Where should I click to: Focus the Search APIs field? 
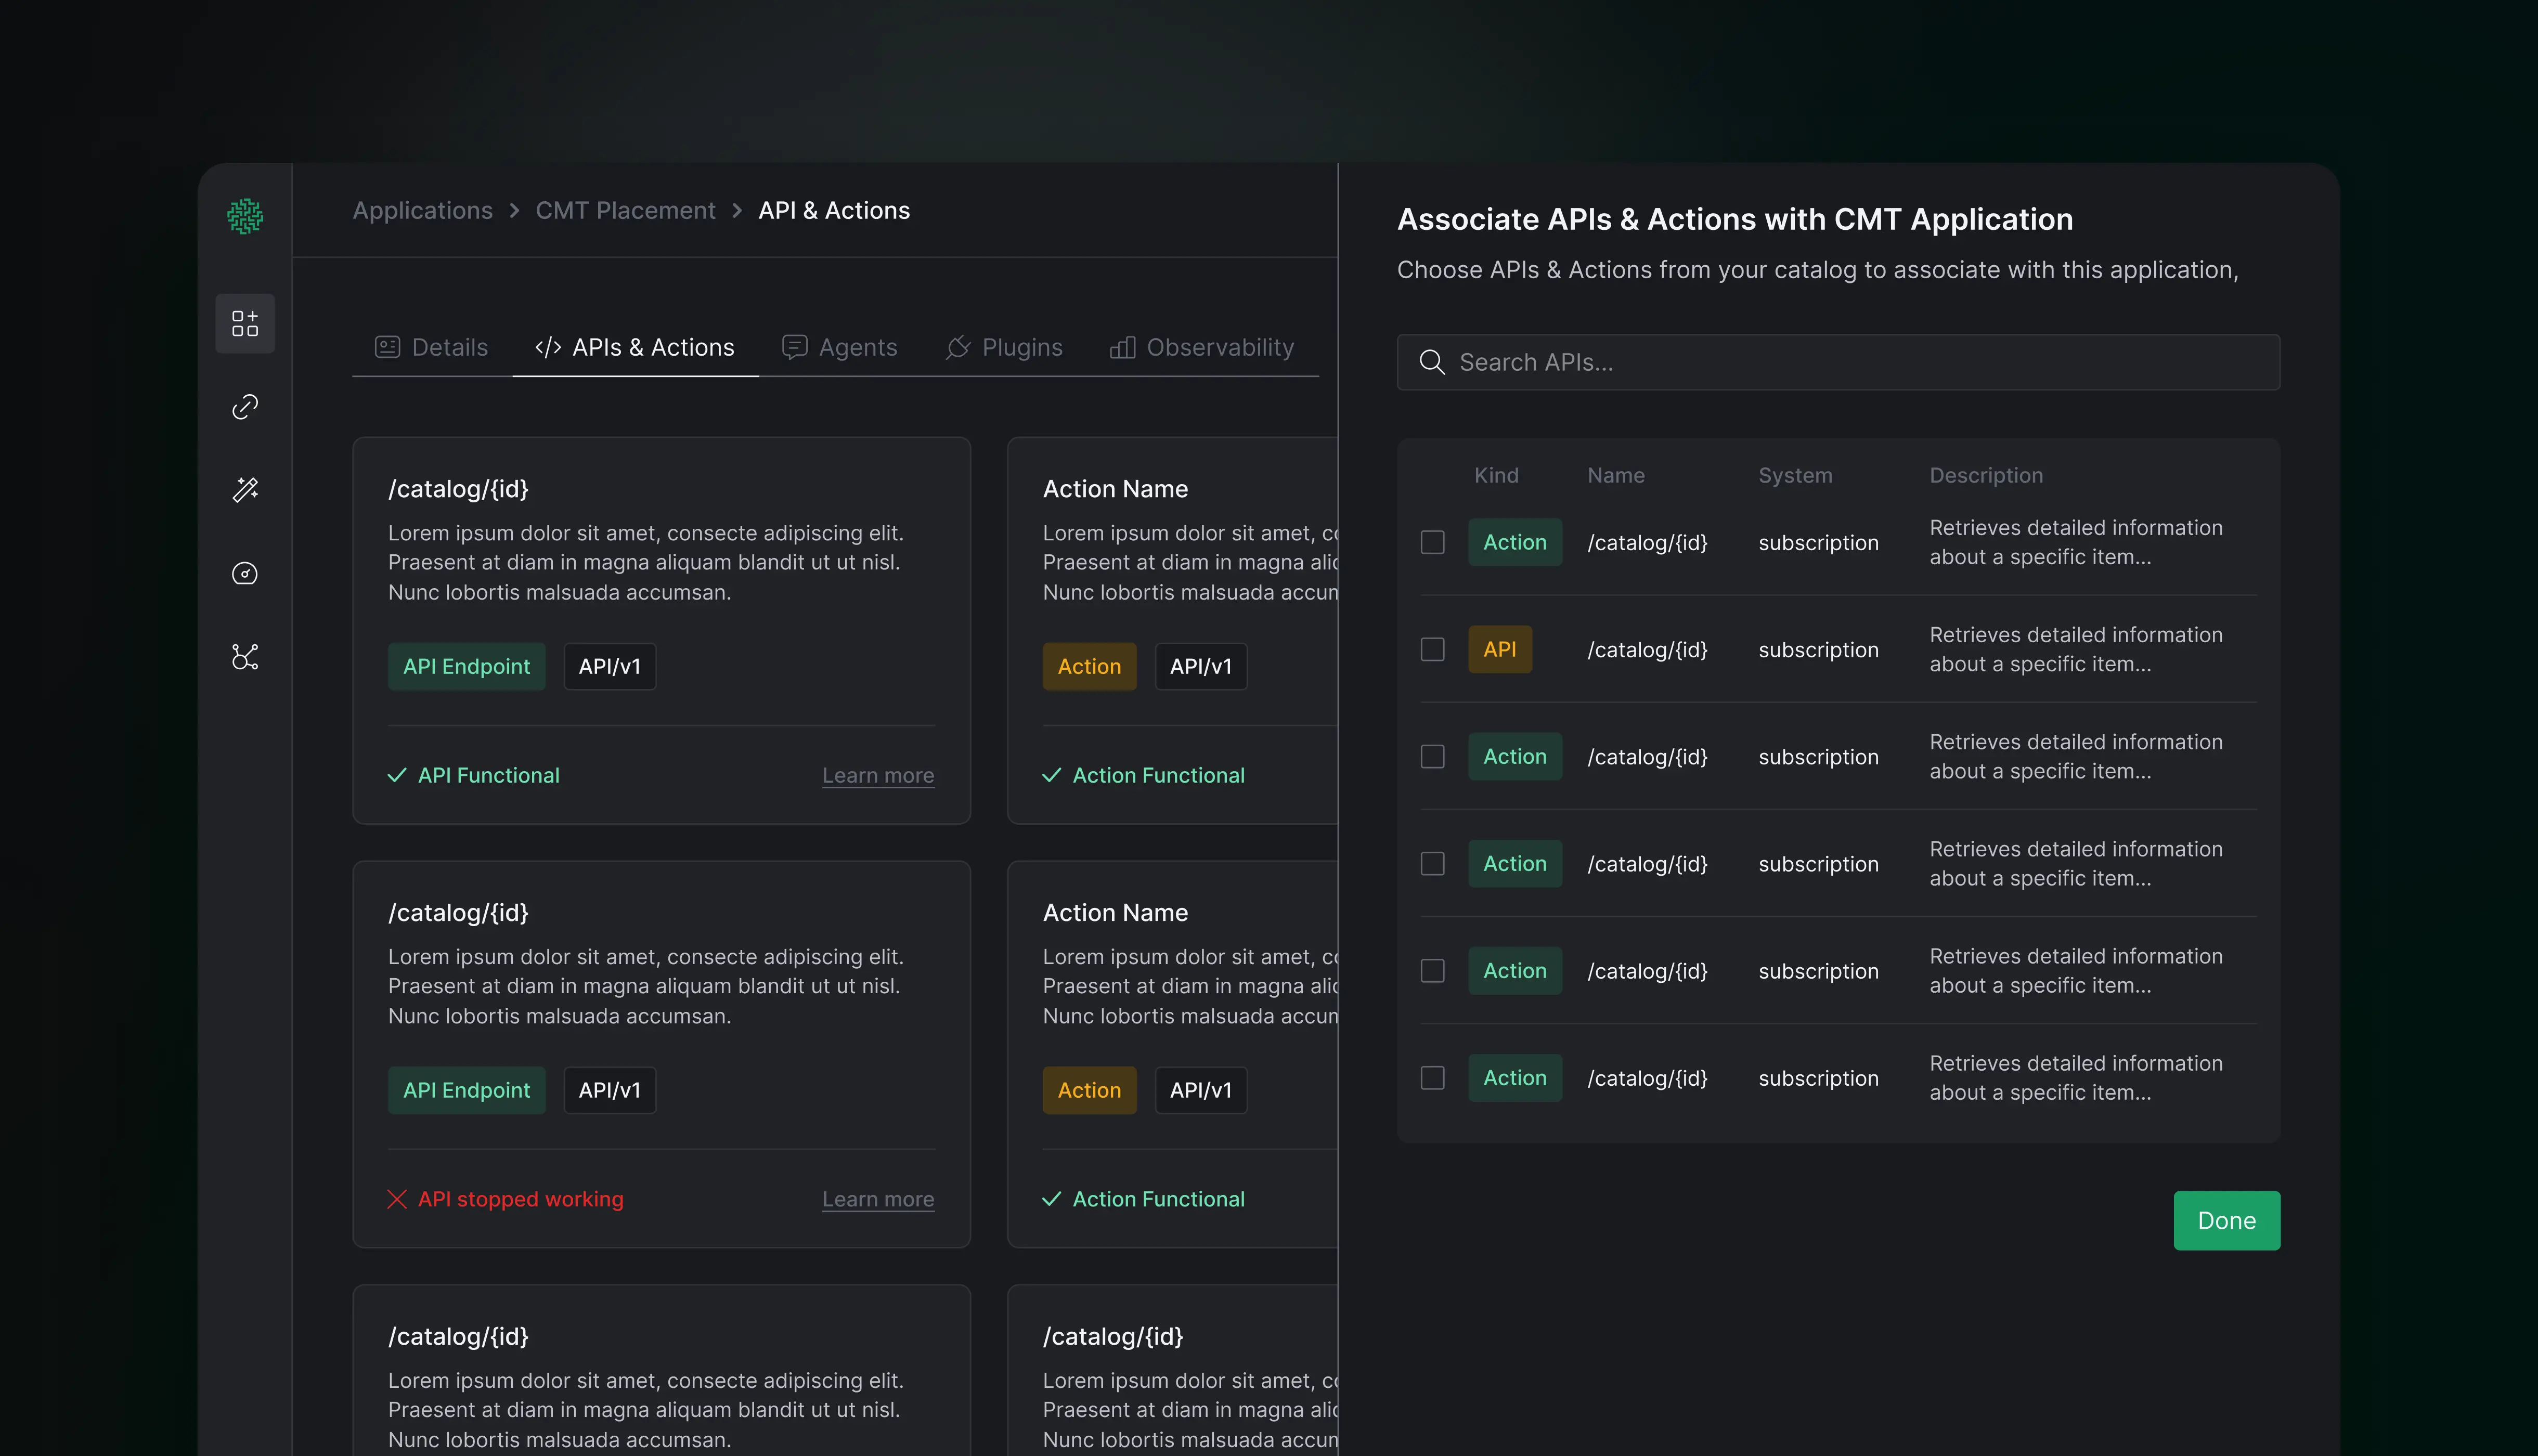(1838, 362)
